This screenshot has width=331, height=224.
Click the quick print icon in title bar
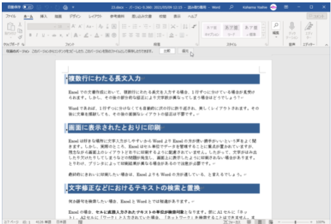click(x=65, y=7)
